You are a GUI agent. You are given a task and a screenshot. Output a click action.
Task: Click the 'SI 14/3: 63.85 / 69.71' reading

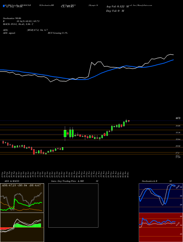coord(28,21)
